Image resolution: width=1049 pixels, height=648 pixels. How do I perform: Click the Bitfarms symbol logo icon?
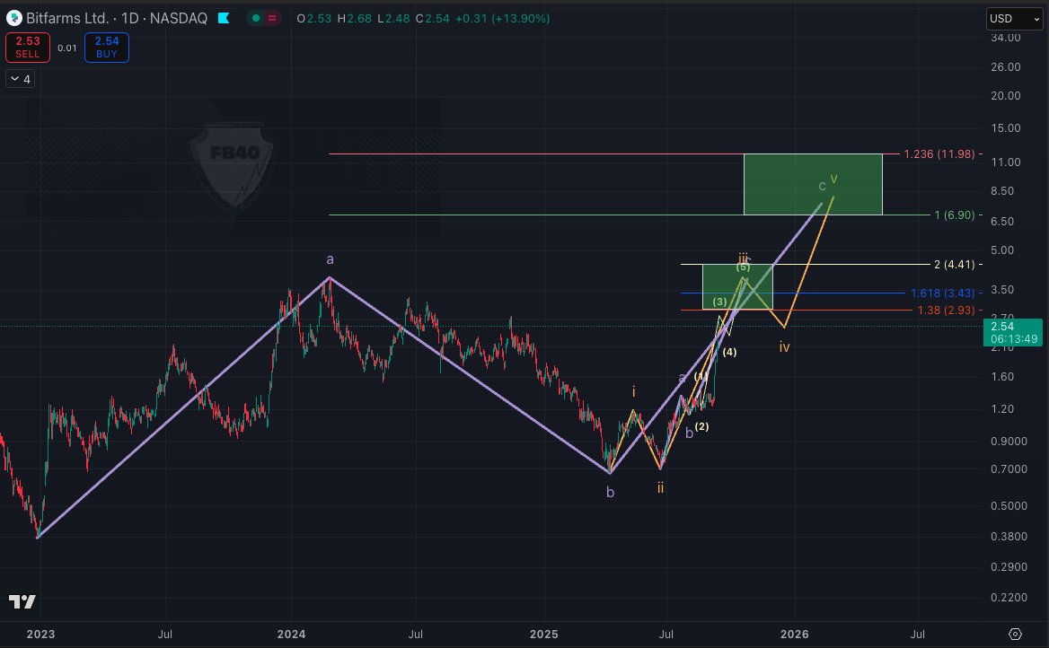tap(14, 18)
